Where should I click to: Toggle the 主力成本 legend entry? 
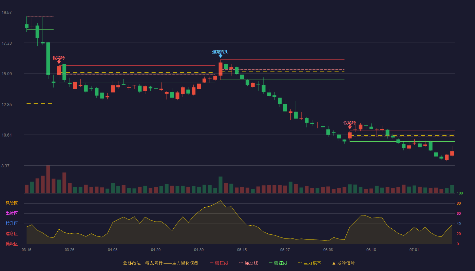[309, 263]
